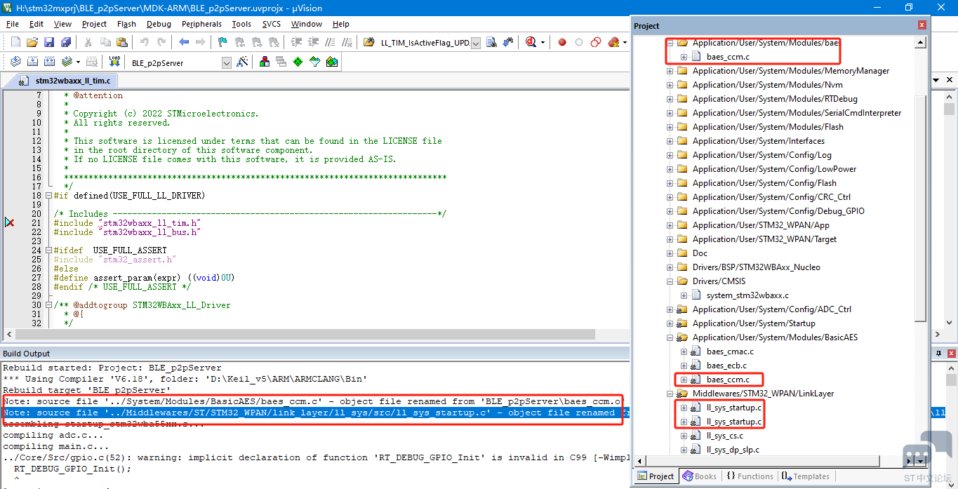Select the gpio.c warning line in Build Output
This screenshot has height=489, width=958.
pyautogui.click(x=316, y=457)
